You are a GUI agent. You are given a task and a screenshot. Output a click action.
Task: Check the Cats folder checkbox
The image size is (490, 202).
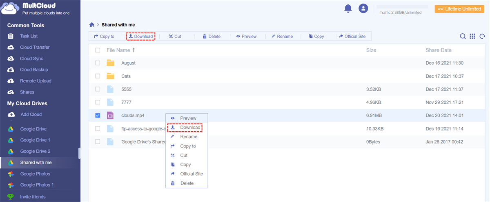98,76
